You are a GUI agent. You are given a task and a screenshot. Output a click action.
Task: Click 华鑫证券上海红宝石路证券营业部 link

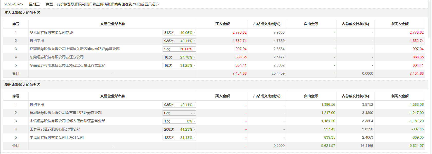(x=67, y=65)
